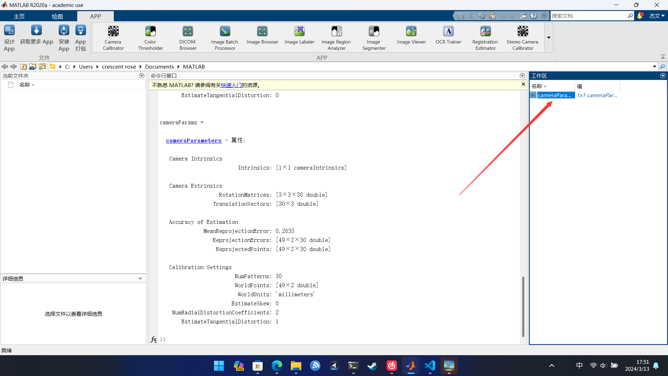Click the App 打包 button

pyautogui.click(x=80, y=38)
